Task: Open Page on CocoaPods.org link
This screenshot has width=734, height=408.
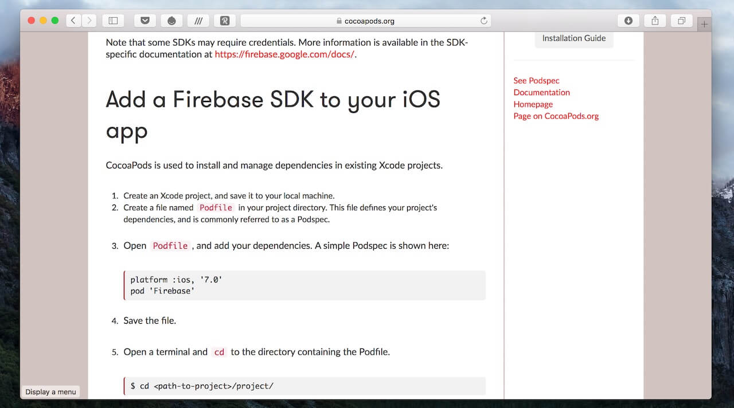Action: click(x=556, y=116)
